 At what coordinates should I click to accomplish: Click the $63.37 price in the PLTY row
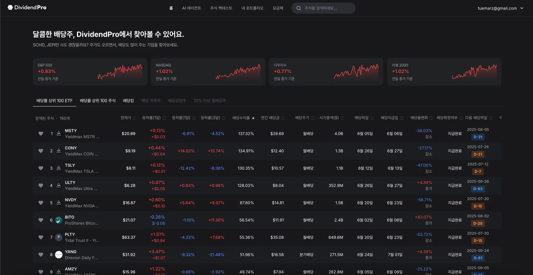[x=129, y=237]
